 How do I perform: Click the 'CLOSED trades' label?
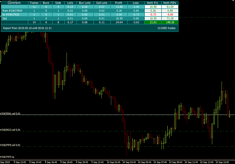coord(167,28)
